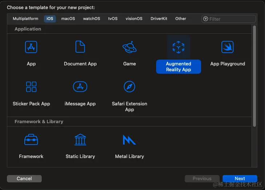Select the iOS platform tab
This screenshot has width=265, height=190.
tap(50, 19)
